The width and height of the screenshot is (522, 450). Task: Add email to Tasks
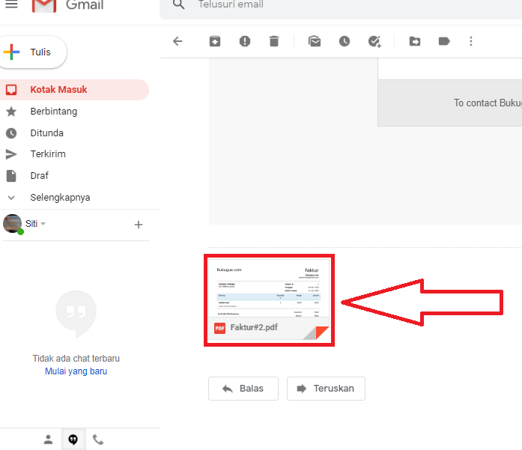point(374,41)
